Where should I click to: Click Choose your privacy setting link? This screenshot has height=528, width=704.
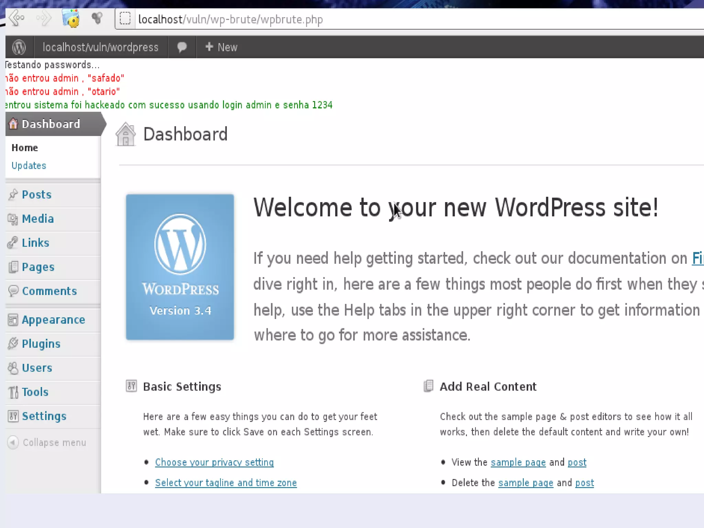tap(214, 462)
